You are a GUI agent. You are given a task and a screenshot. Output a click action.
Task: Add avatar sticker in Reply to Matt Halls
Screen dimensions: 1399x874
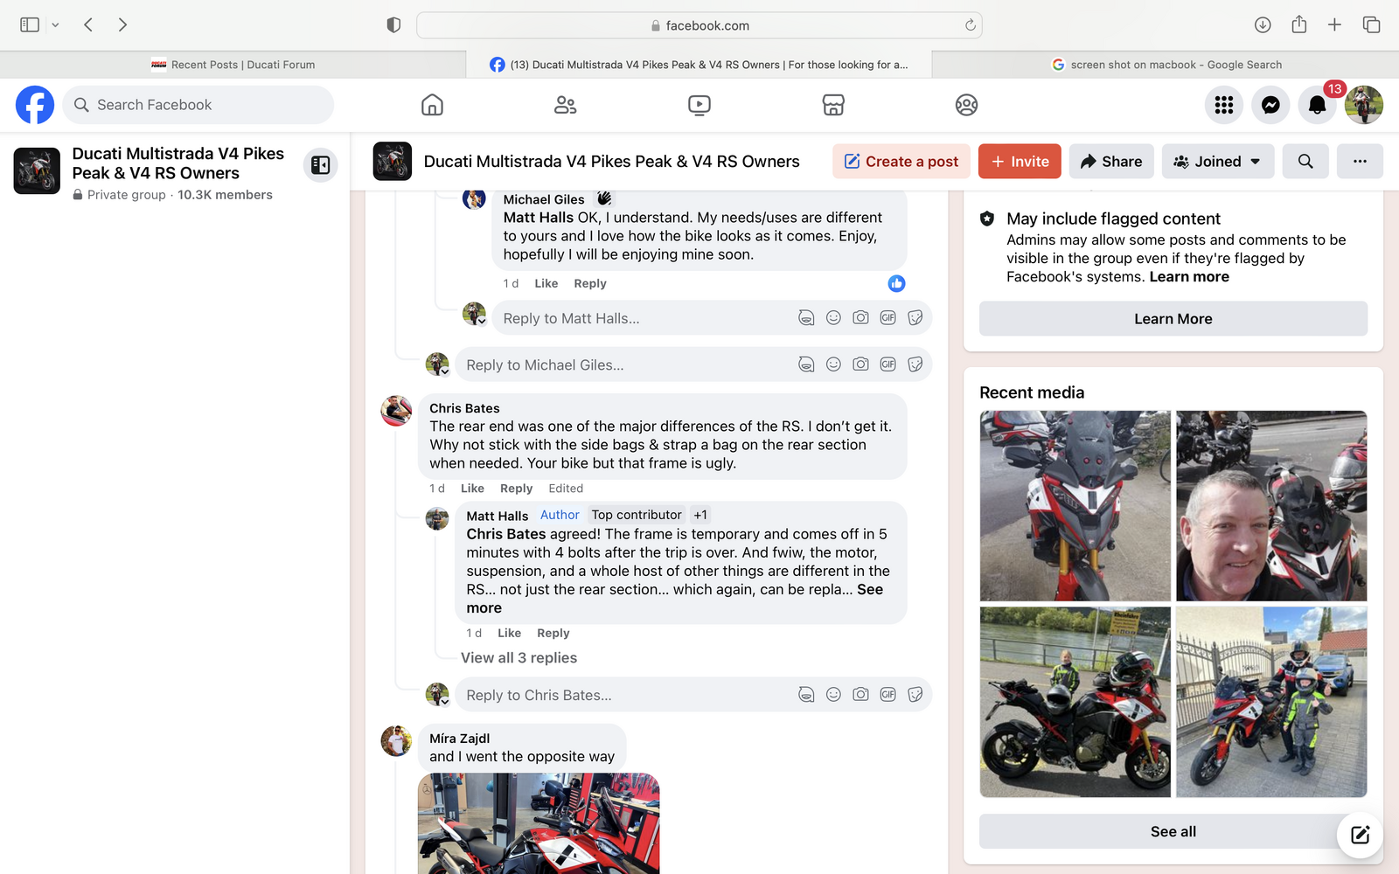pos(806,317)
